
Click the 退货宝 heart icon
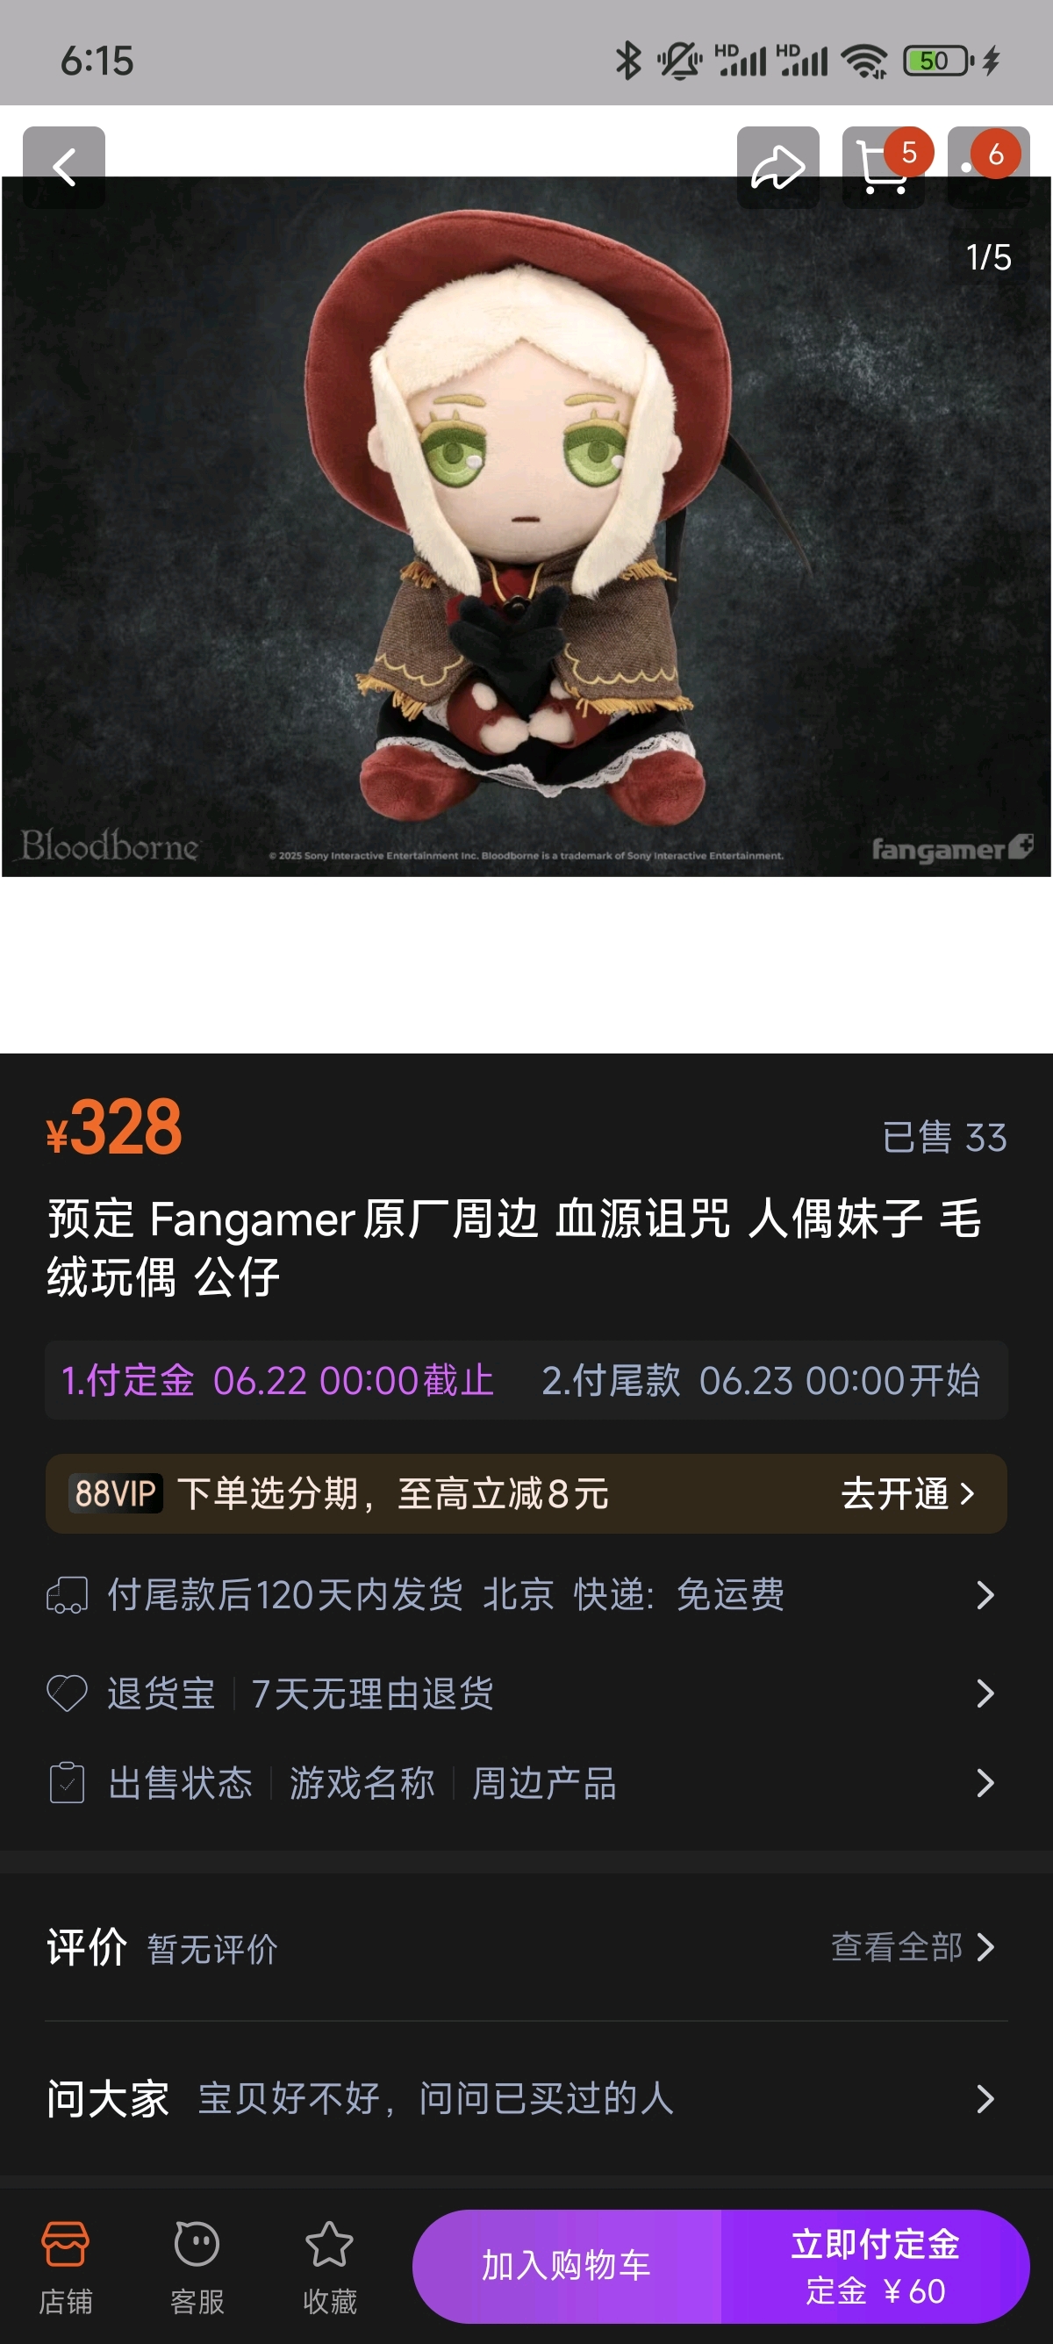pyautogui.click(x=68, y=1693)
